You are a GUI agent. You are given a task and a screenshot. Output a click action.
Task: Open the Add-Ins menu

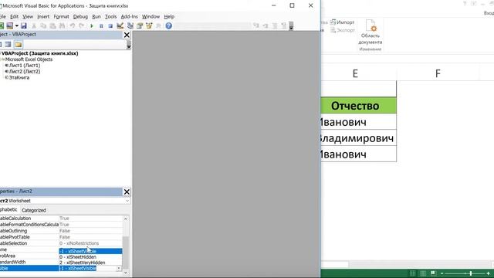[129, 17]
